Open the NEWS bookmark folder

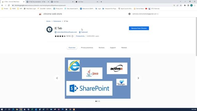click(13, 9)
